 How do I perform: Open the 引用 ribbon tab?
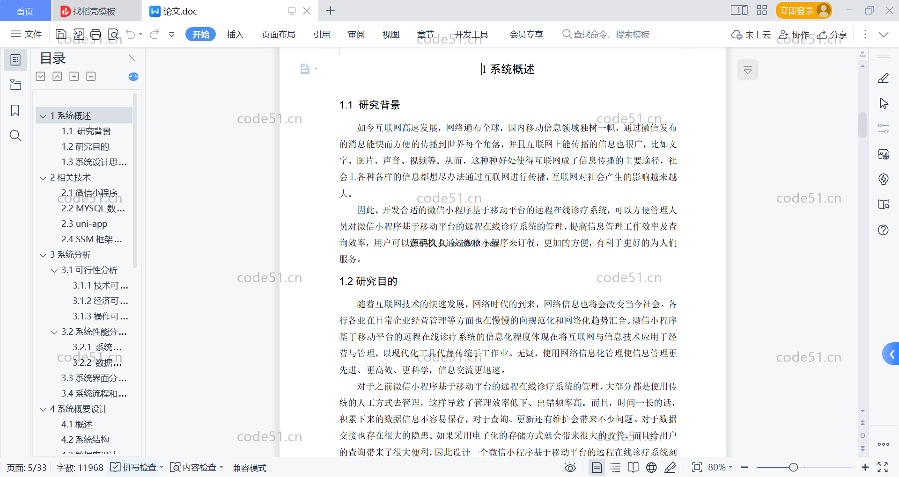[322, 34]
